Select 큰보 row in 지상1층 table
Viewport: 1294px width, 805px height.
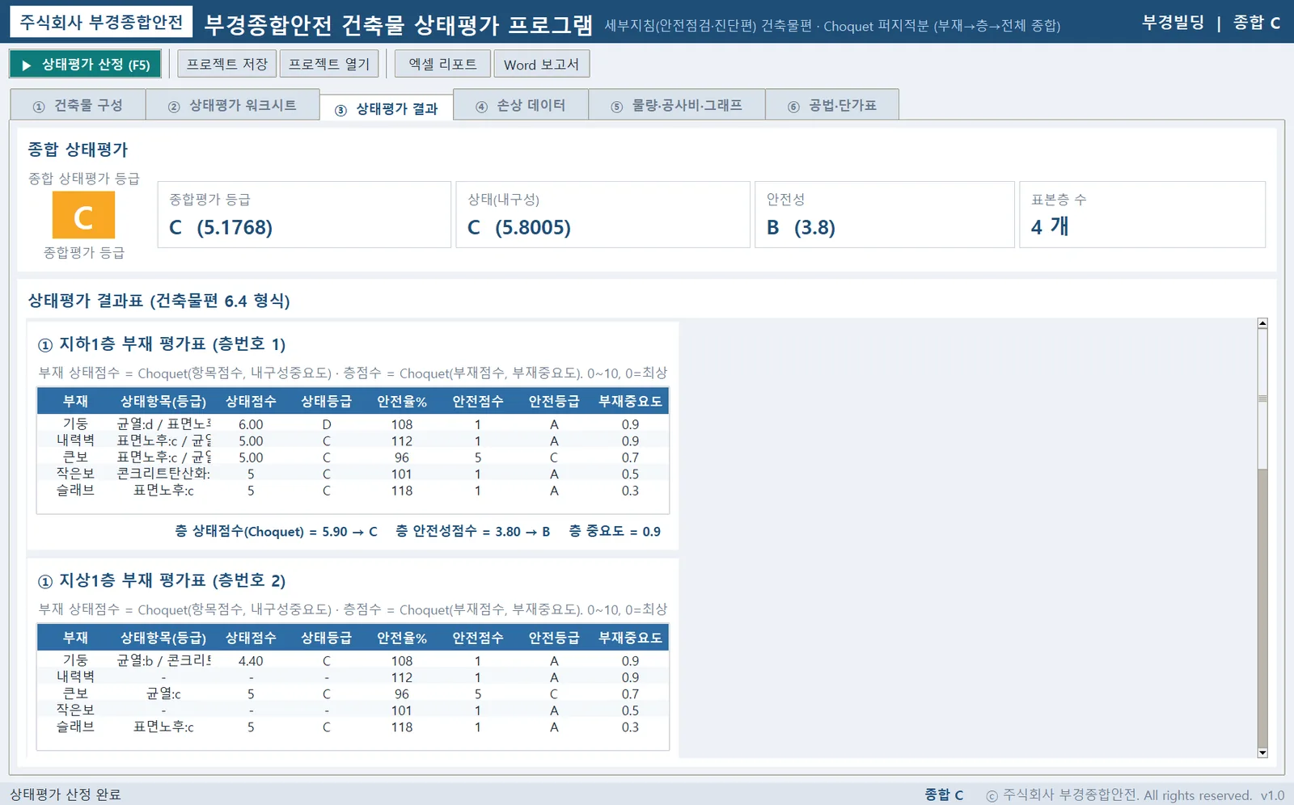point(353,693)
